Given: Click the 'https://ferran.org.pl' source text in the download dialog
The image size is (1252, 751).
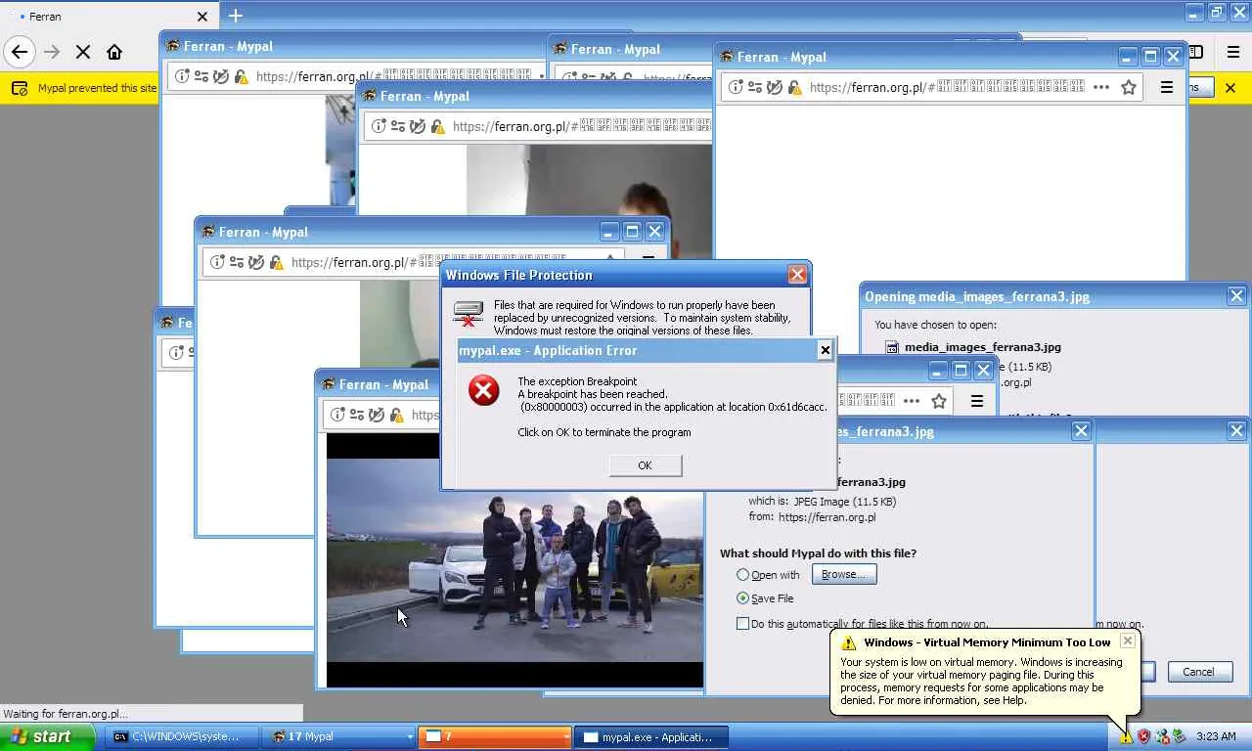Looking at the screenshot, I should (x=827, y=517).
